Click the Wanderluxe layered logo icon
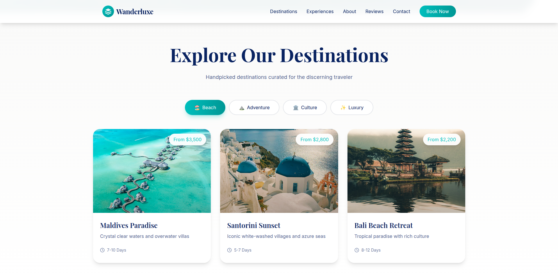This screenshot has height=274, width=558. point(108,11)
